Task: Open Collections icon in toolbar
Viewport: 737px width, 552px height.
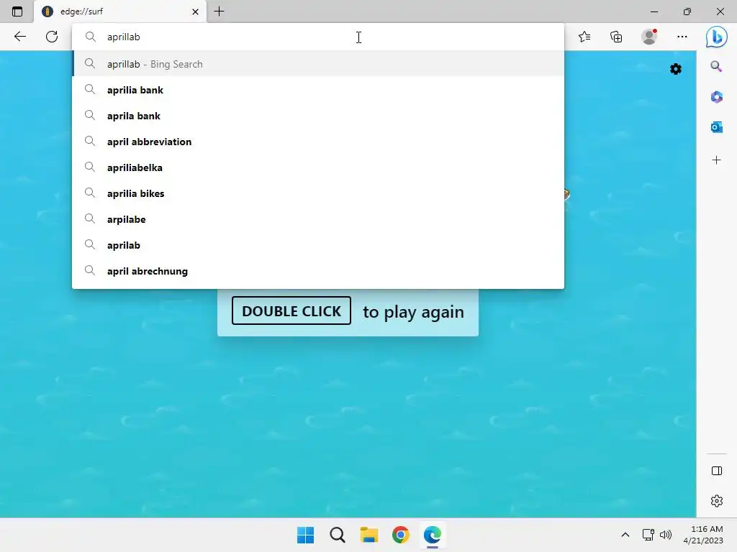Action: point(616,37)
